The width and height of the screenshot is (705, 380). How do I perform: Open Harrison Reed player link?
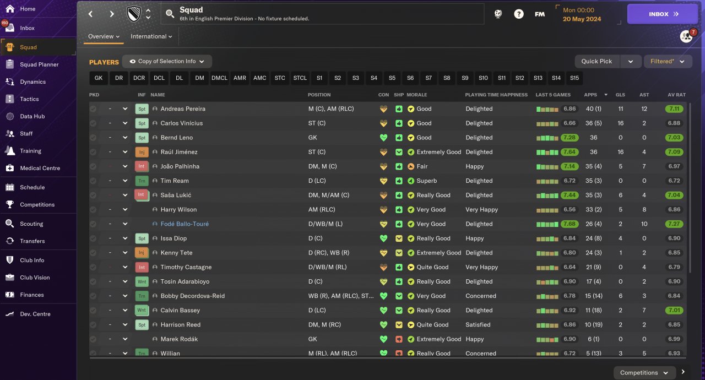click(181, 325)
